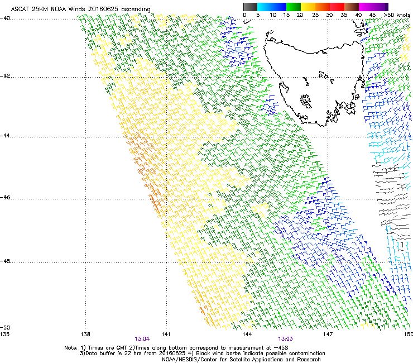Click the '>50 knots' legend label
Viewport: 413px width, 363px height.
pos(397,15)
